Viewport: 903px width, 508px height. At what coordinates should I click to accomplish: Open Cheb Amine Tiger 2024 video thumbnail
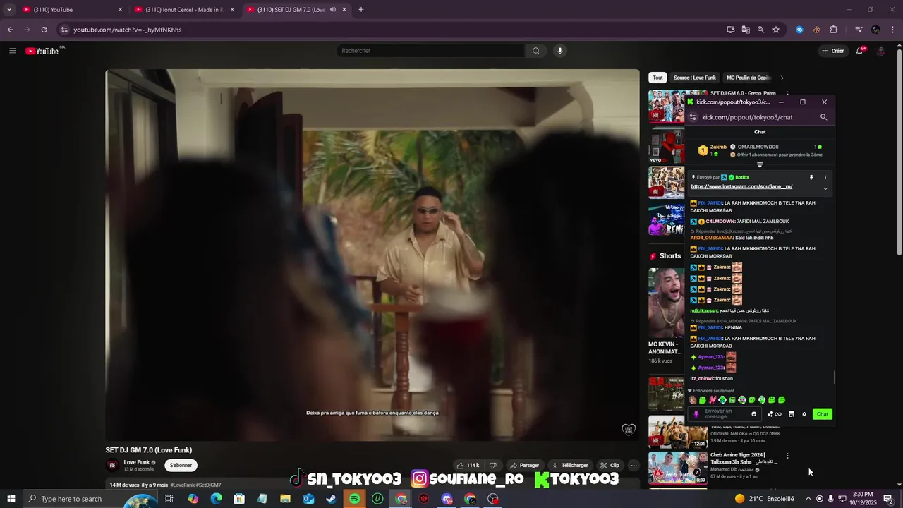(x=678, y=468)
